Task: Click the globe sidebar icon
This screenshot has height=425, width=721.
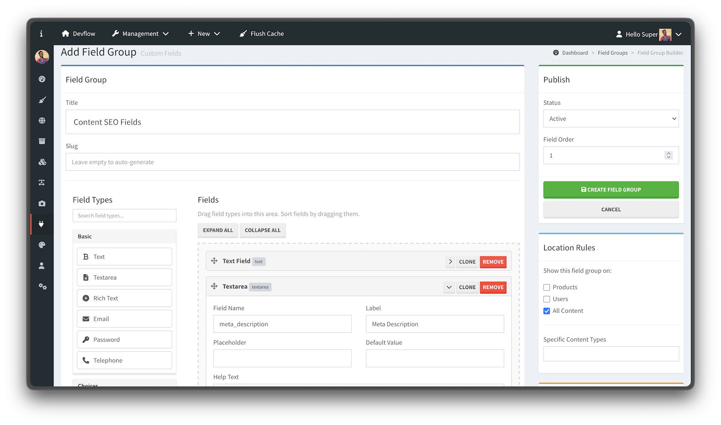Action: pyautogui.click(x=42, y=121)
